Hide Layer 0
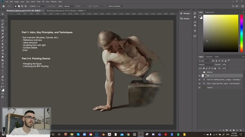 tap(199, 88)
